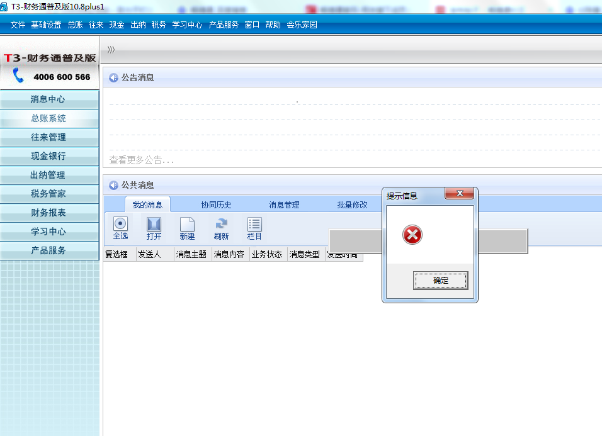Screen dimensions: 602x436
Task: Follow the 查看更多公告 link
Action: coord(141,160)
